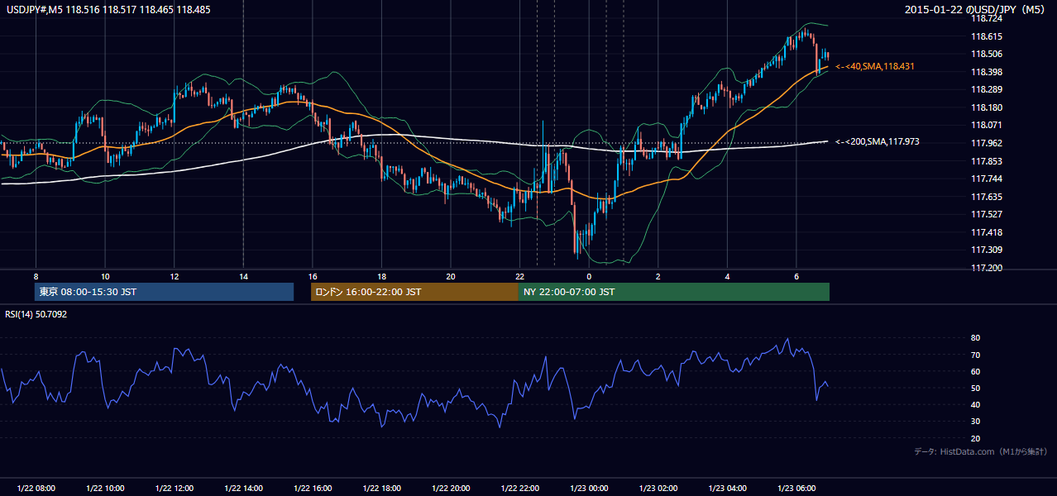
Task: Click price level 117.635 on the price axis
Action: tap(986, 197)
